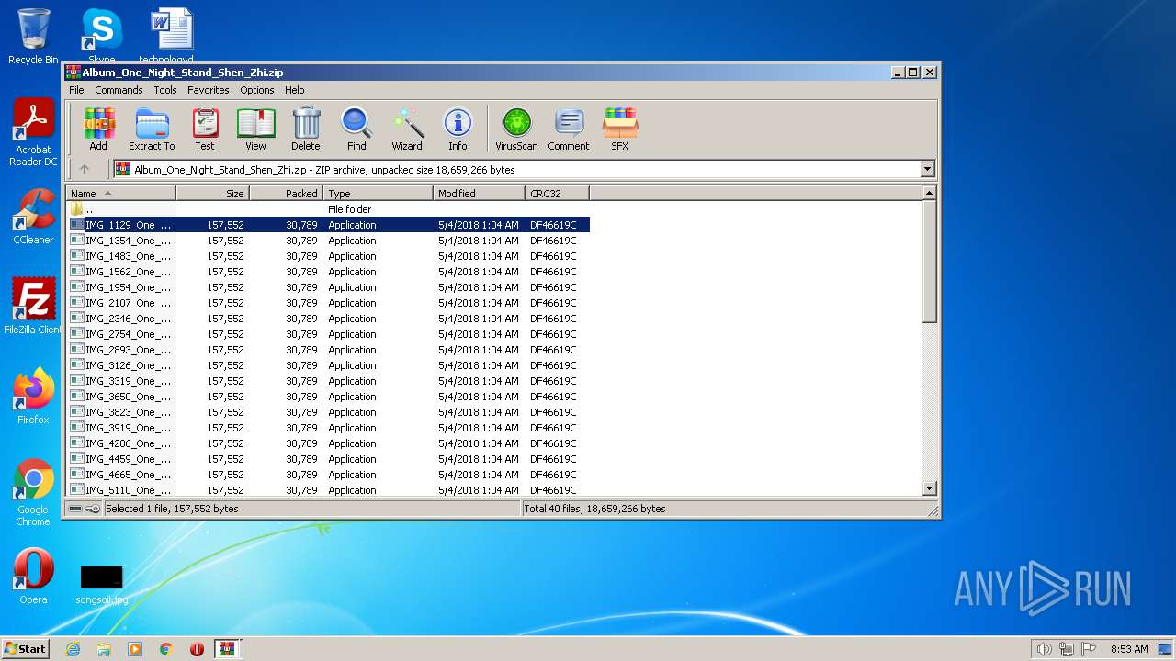The image size is (1176, 661).
Task: Select the file IMG_3823_One_...
Action: click(x=328, y=412)
